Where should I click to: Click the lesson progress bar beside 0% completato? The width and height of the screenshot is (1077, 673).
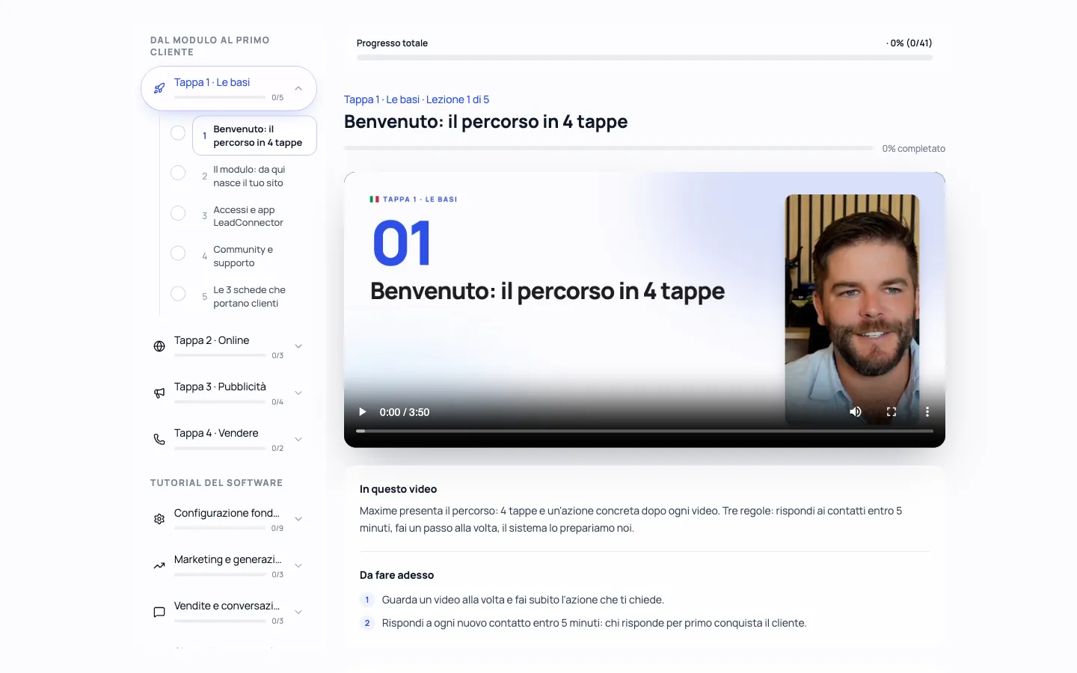click(608, 148)
